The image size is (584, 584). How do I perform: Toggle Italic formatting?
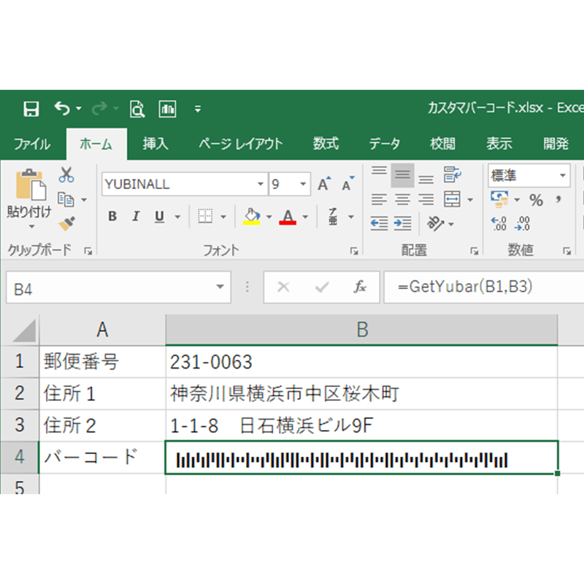coord(135,217)
